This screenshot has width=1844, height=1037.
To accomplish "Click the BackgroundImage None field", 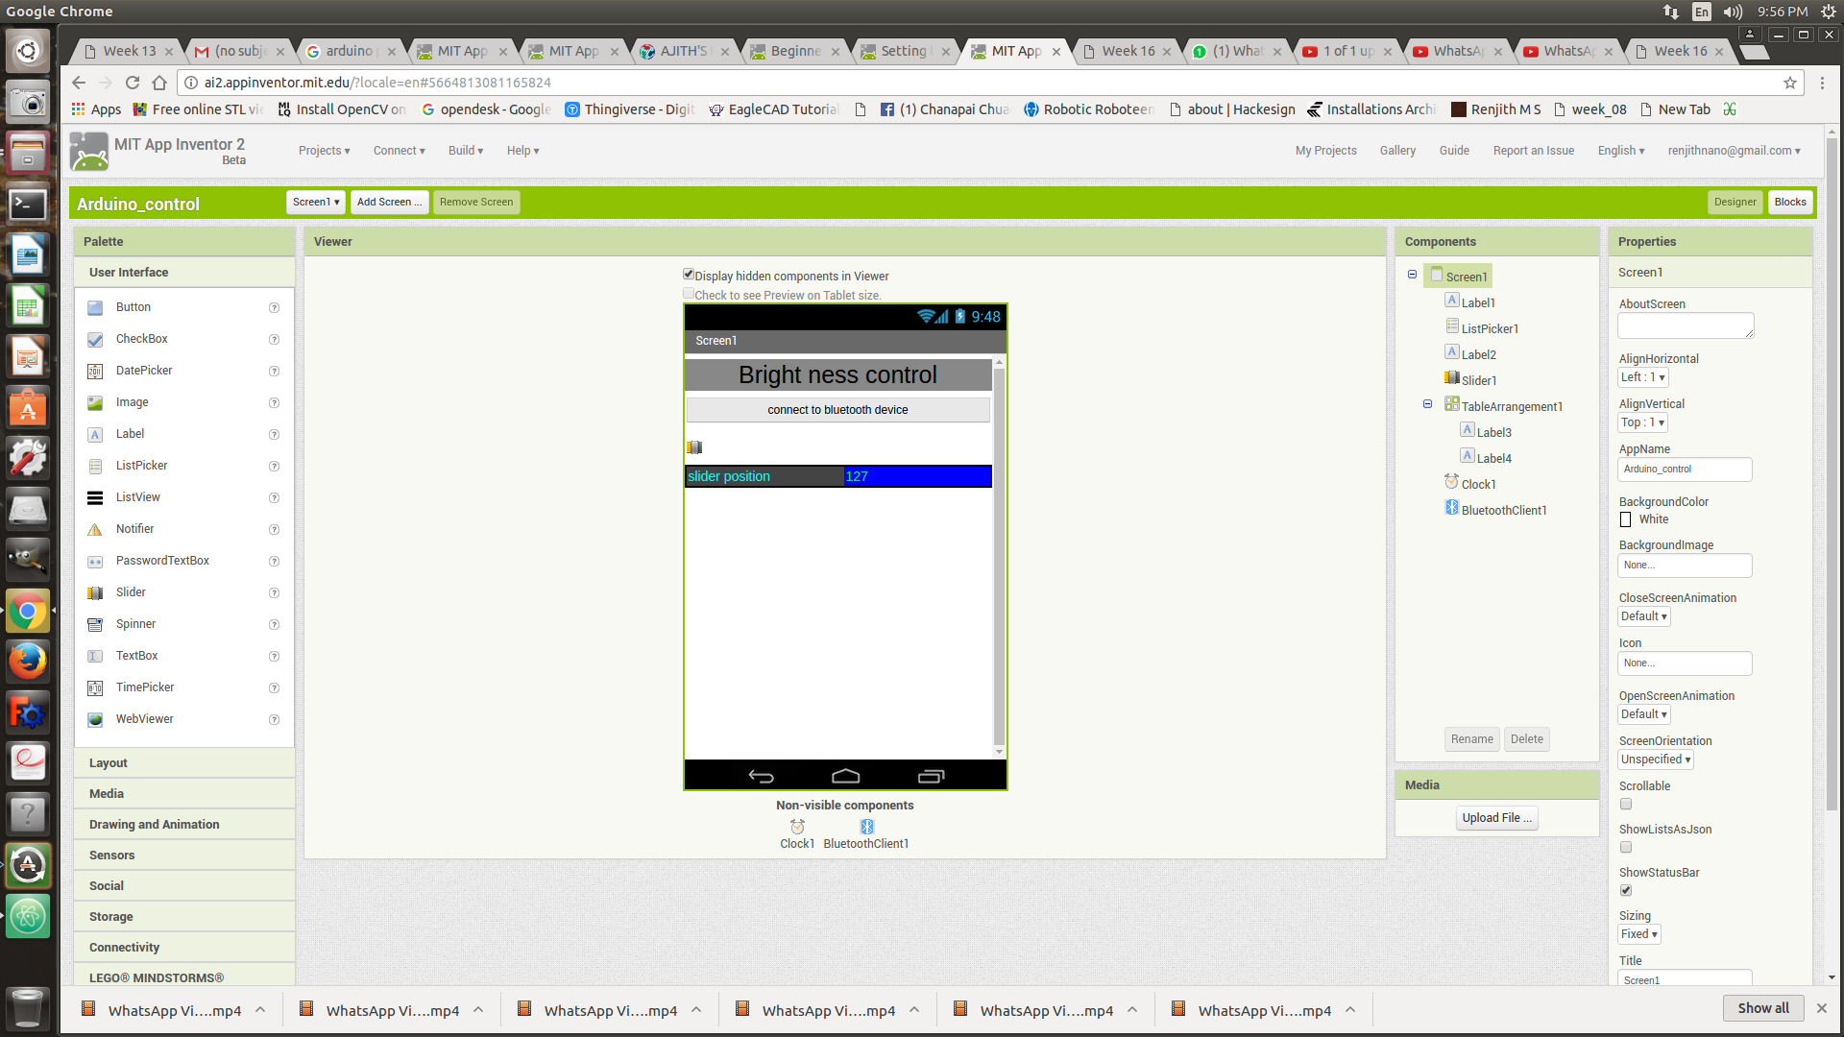I will pyautogui.click(x=1685, y=566).
